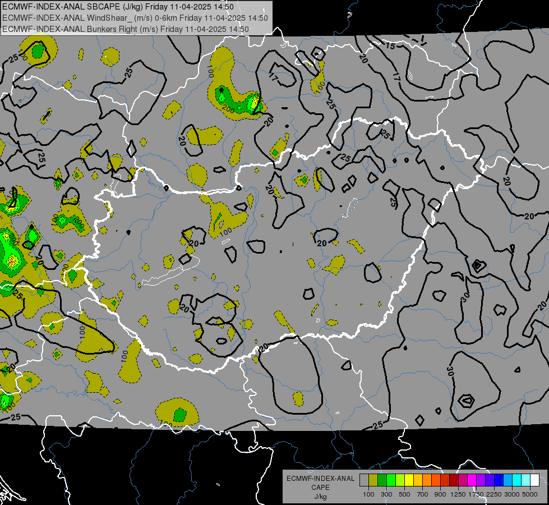549x505 pixels.
Task: Select the bright green CAPE legend swatch
Action: (391, 480)
